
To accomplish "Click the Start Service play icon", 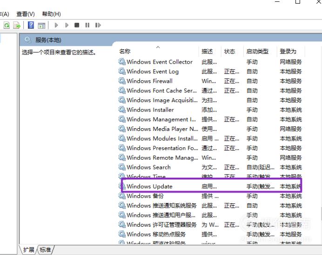I will [56, 25].
